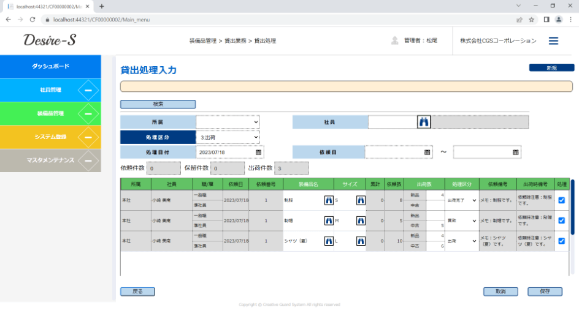Viewport: 579px width, 310px height.
Task: Open the 出荷 status dropdown in シャツ（夏） row
Action: [x=462, y=241]
